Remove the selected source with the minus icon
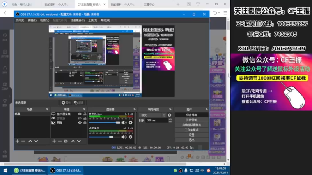The width and height of the screenshot is (312, 175). (x=60, y=141)
